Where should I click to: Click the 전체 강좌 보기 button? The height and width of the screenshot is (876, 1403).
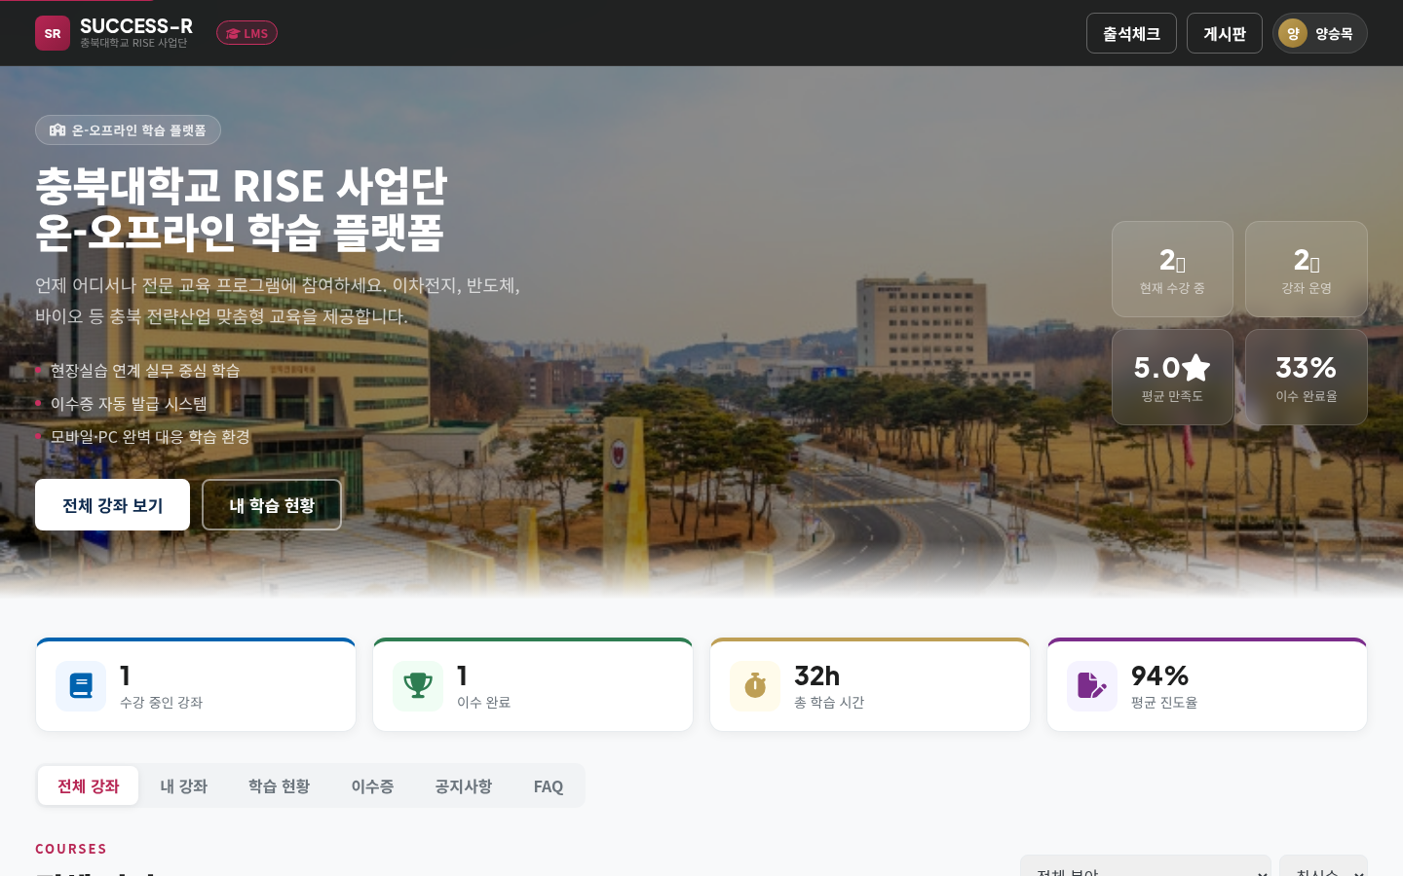coord(112,505)
